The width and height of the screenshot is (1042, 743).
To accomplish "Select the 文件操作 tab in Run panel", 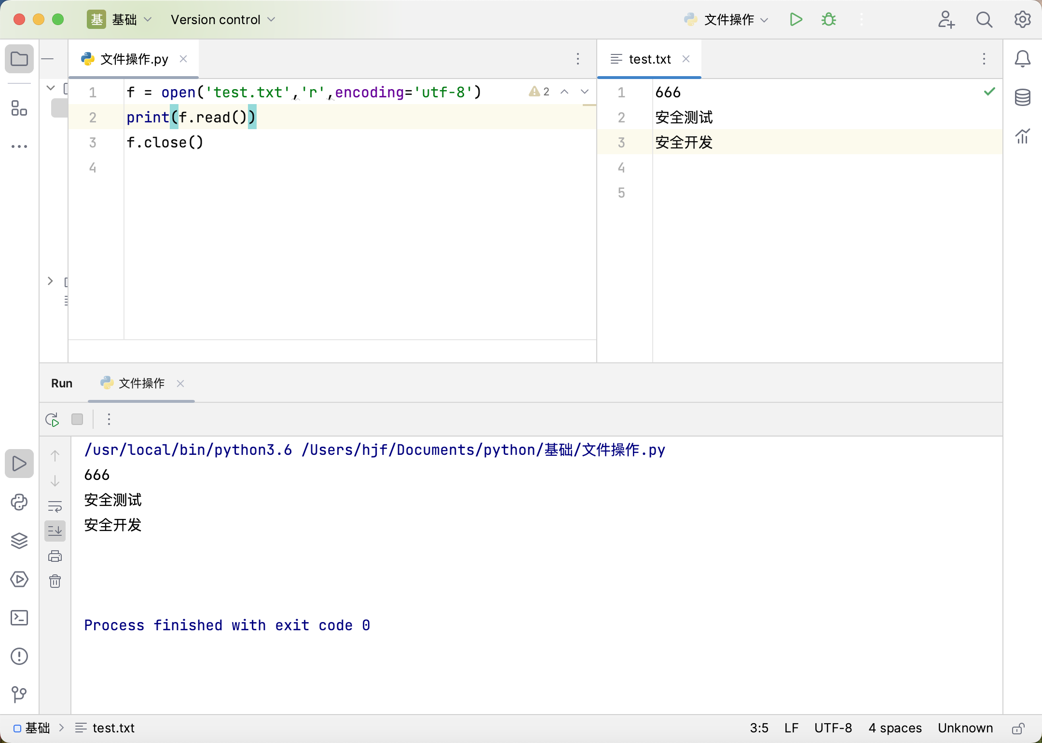I will (x=142, y=383).
